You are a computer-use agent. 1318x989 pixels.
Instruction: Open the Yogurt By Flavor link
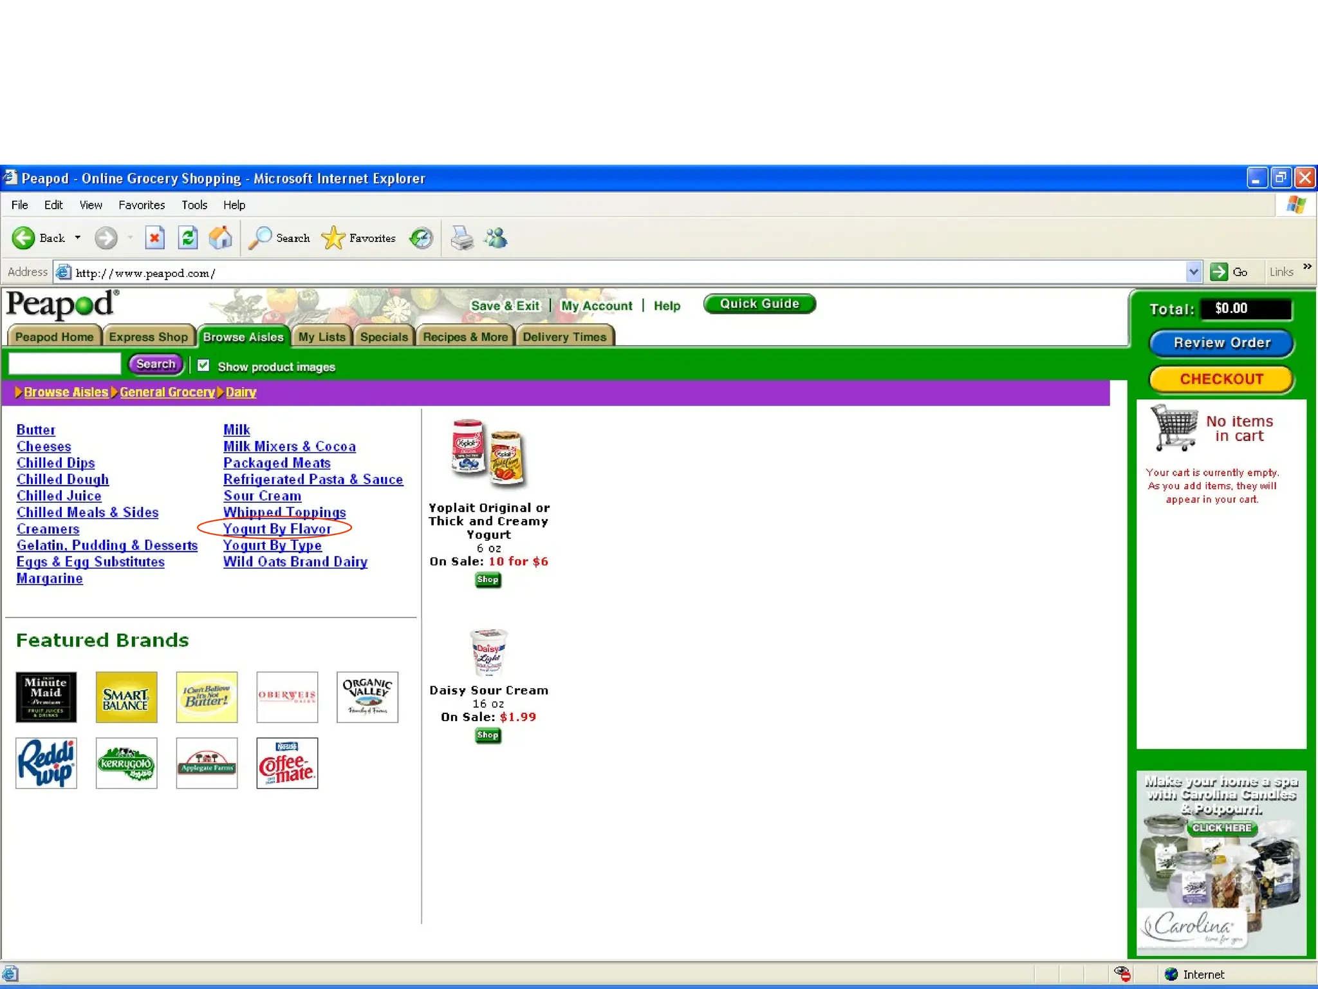277,529
